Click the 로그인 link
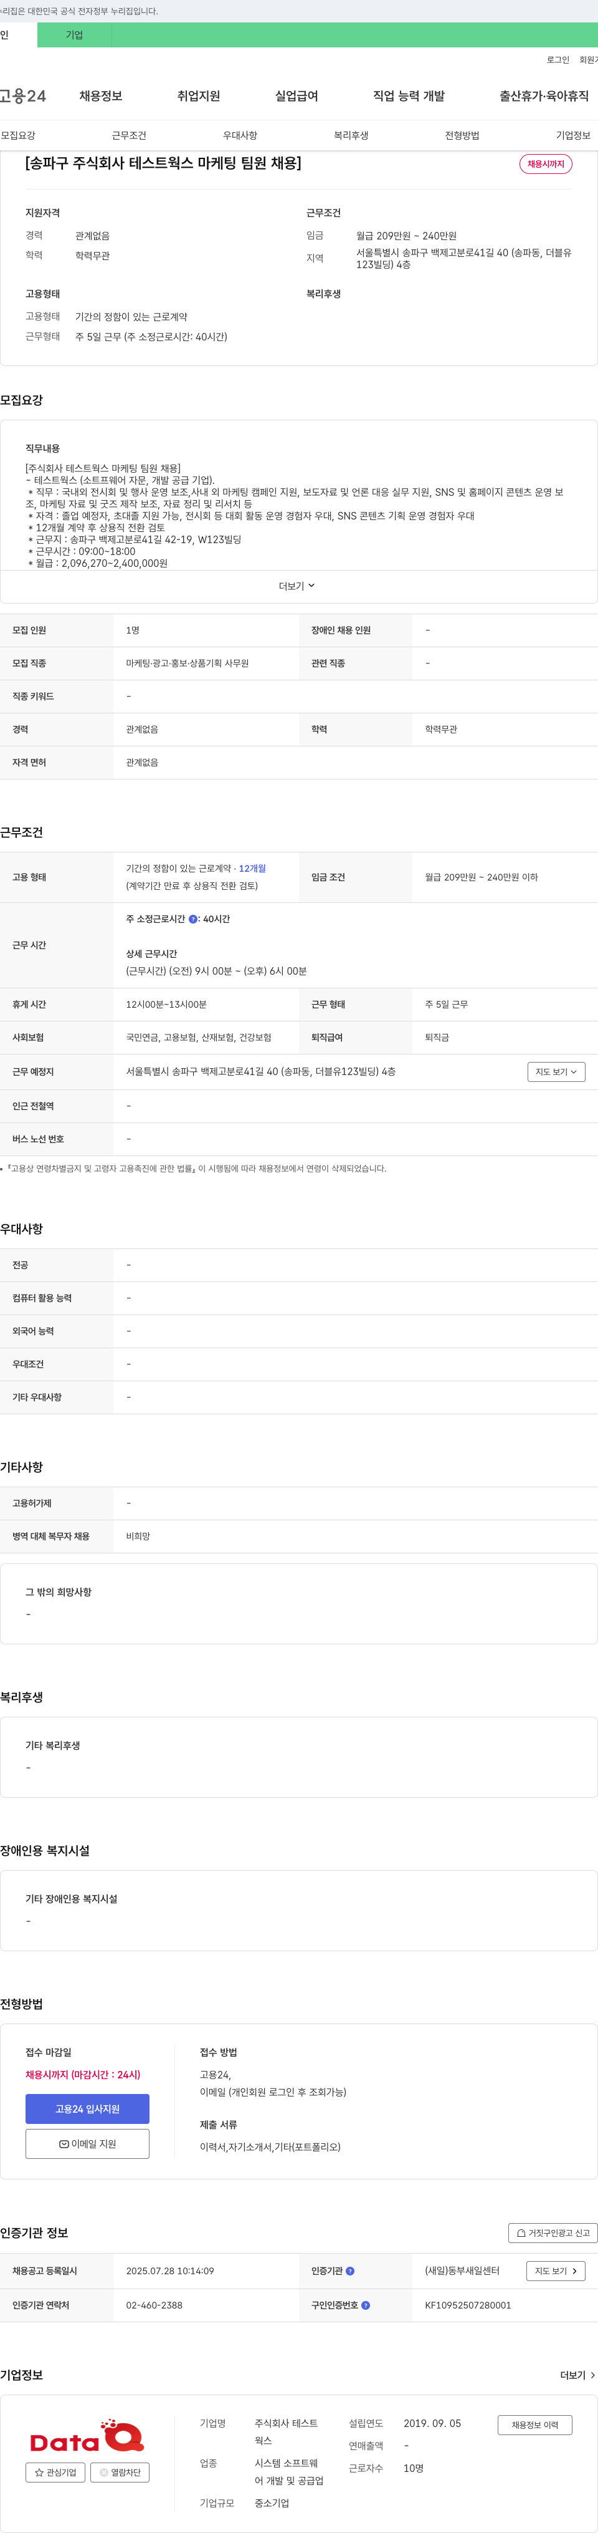 click(558, 60)
